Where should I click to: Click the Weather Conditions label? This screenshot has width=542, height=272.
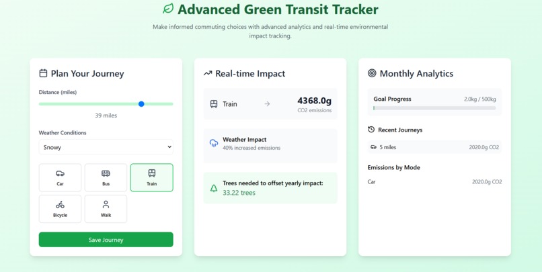63,132
